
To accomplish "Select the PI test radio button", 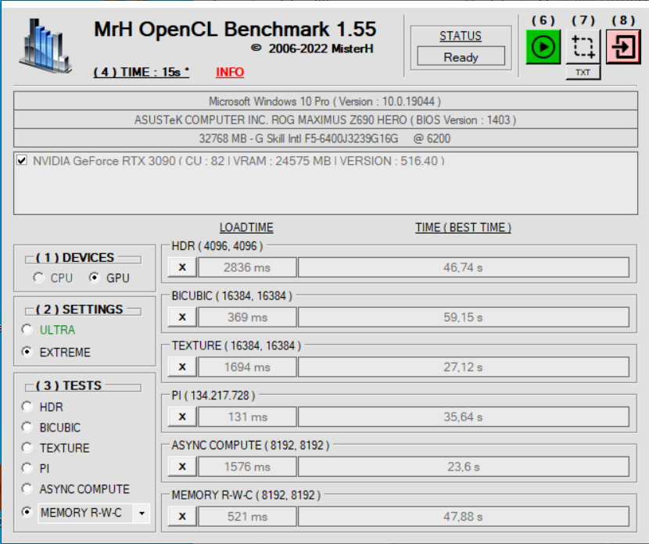I will (27, 468).
